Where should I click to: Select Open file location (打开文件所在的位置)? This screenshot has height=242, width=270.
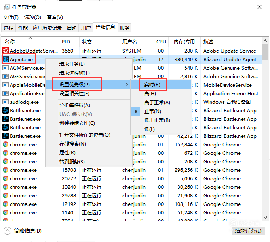(89, 135)
